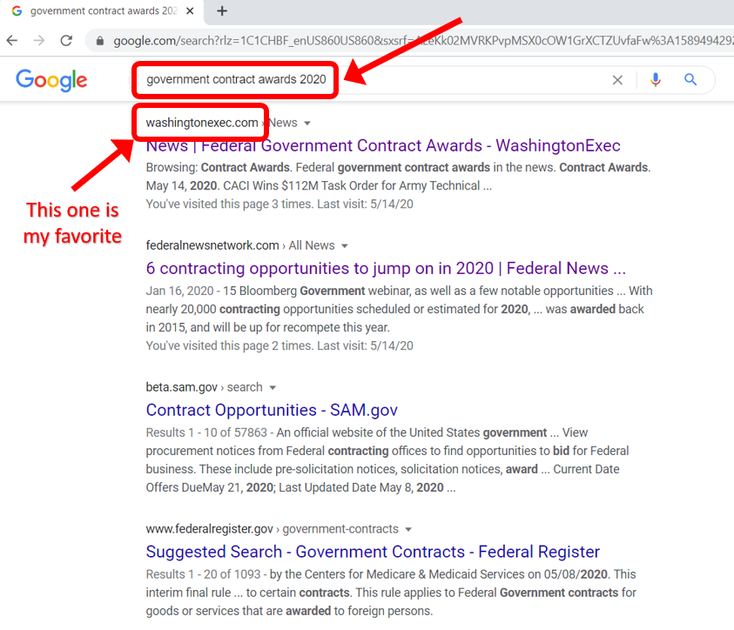Image resolution: width=734 pixels, height=630 pixels.
Task: Go back with the browser back arrow
Action: (x=12, y=41)
